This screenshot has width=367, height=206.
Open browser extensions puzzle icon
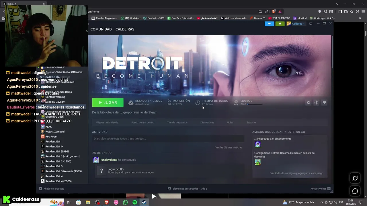[325, 11]
